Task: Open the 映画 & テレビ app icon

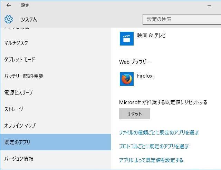Action: click(127, 39)
